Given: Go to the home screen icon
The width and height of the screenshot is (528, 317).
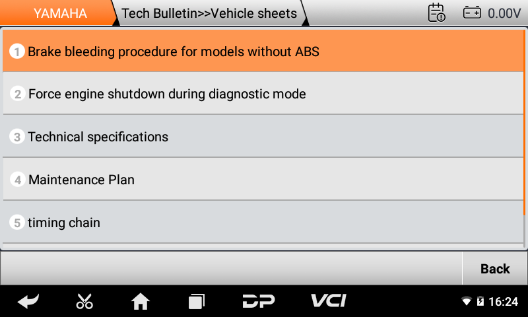Looking at the screenshot, I should point(141,301).
